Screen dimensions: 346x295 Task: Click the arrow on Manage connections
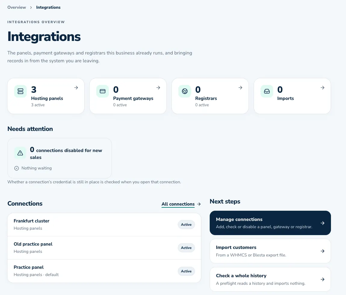click(x=323, y=223)
